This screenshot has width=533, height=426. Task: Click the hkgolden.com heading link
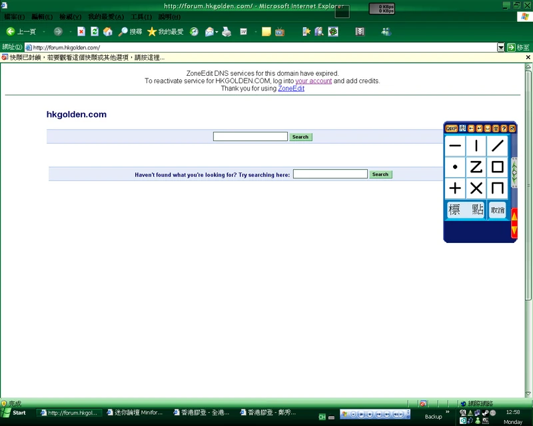[x=77, y=114]
